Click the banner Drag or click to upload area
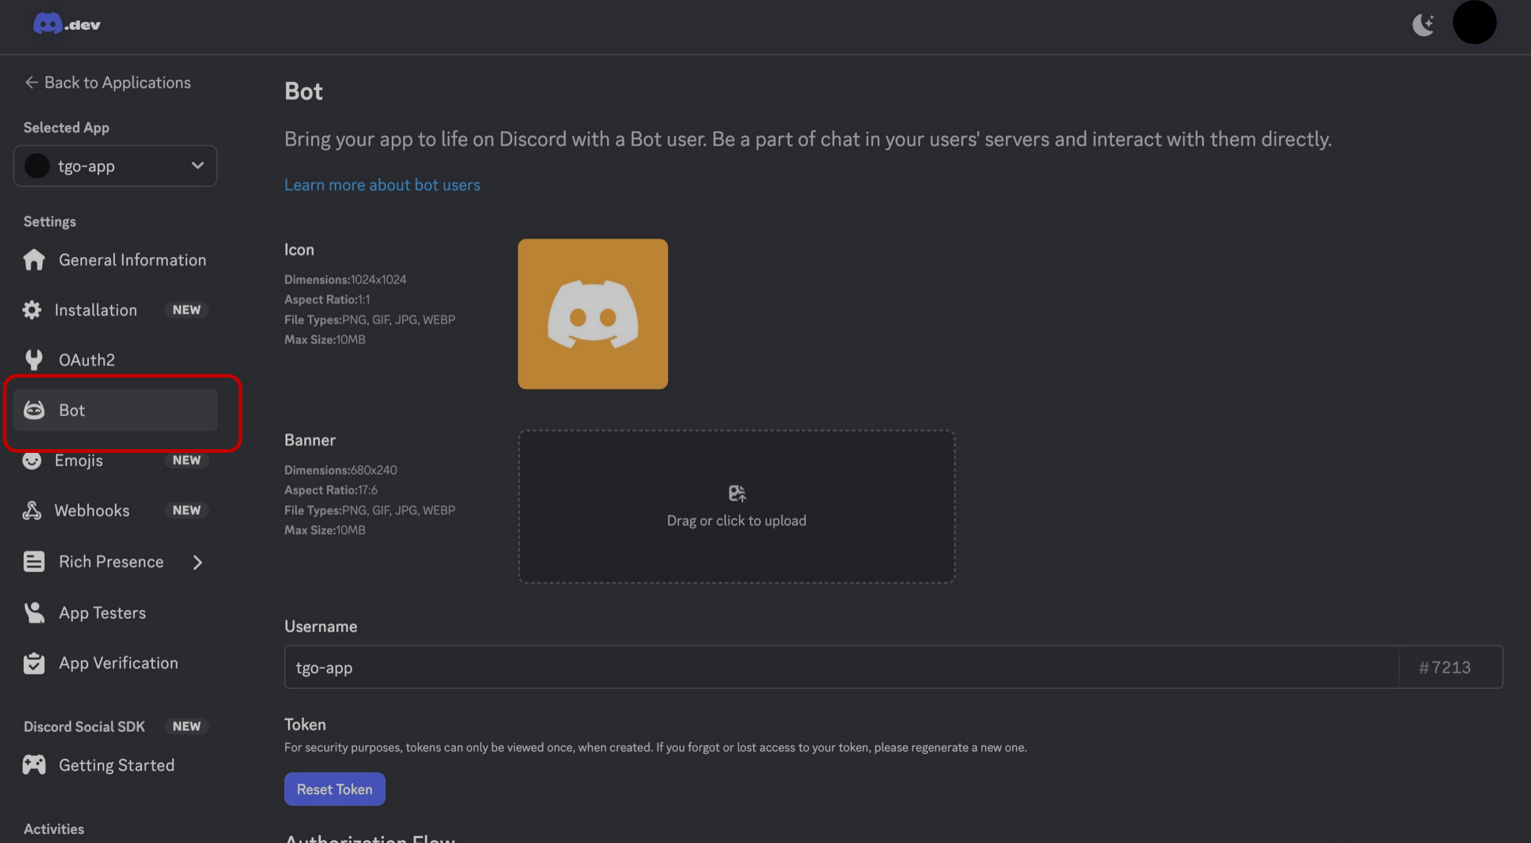 click(x=736, y=507)
